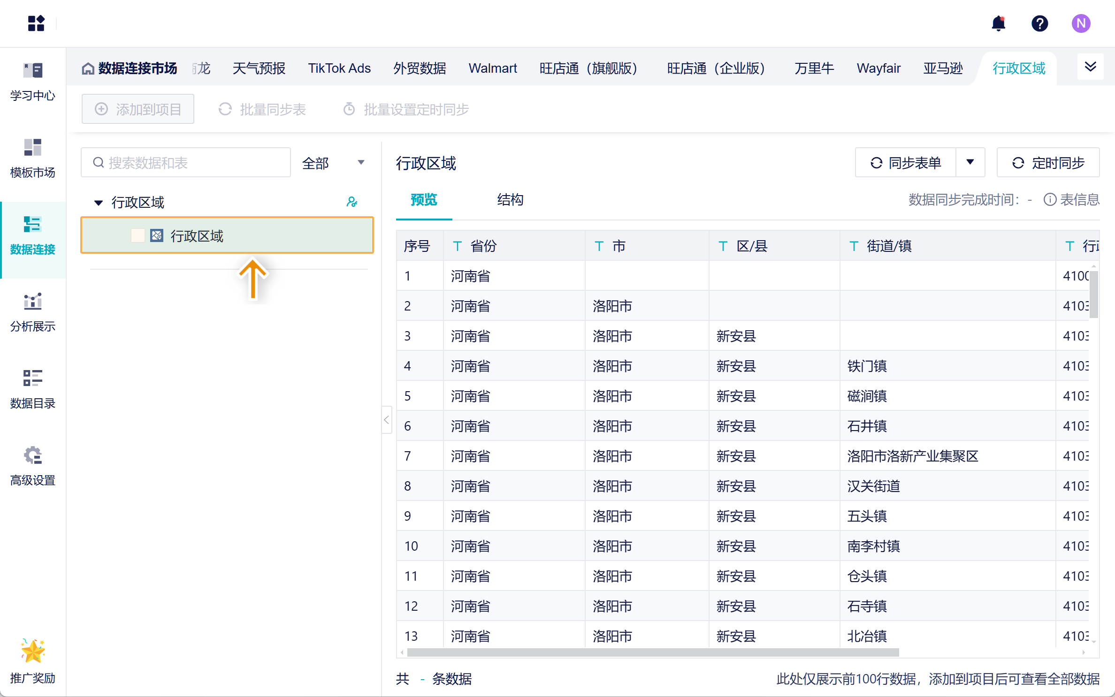Collapse the 行政区域 tree group

pos(99,203)
